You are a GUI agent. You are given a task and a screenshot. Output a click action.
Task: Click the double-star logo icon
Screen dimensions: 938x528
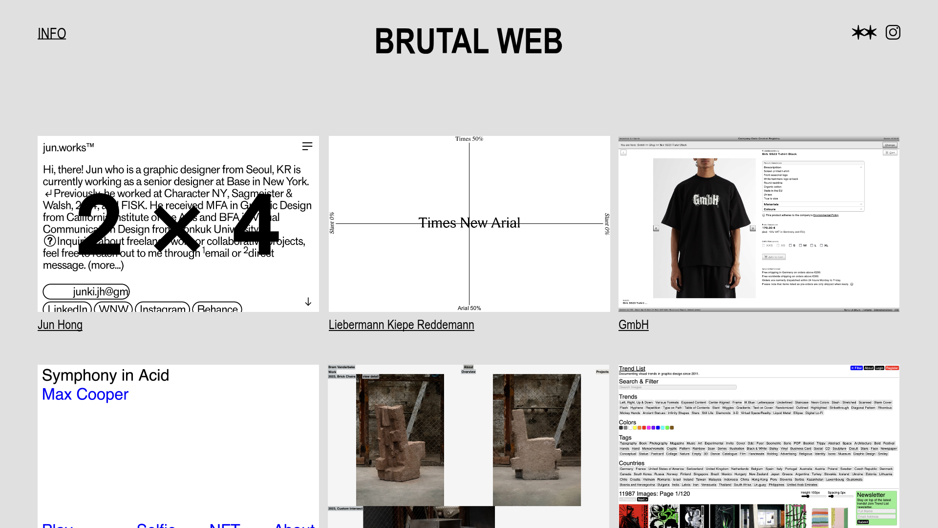[864, 32]
